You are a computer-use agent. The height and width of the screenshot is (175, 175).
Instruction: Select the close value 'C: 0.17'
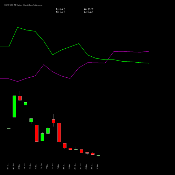coord(61,9)
